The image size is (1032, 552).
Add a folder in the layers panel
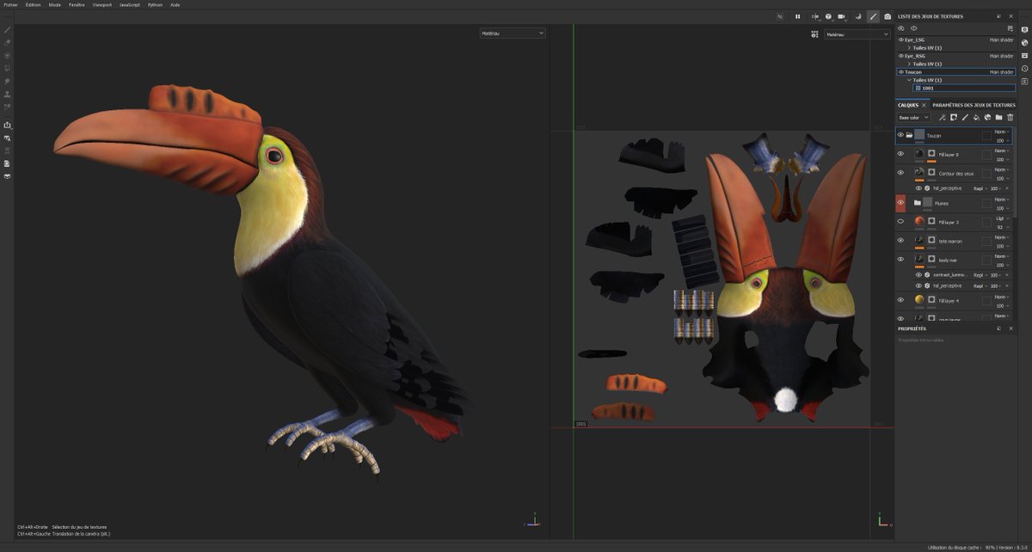coord(998,118)
